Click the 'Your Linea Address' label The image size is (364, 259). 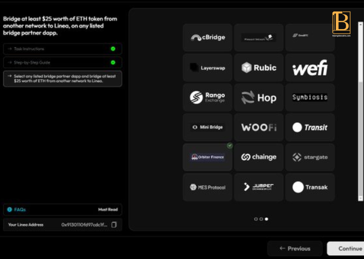pyautogui.click(x=26, y=224)
